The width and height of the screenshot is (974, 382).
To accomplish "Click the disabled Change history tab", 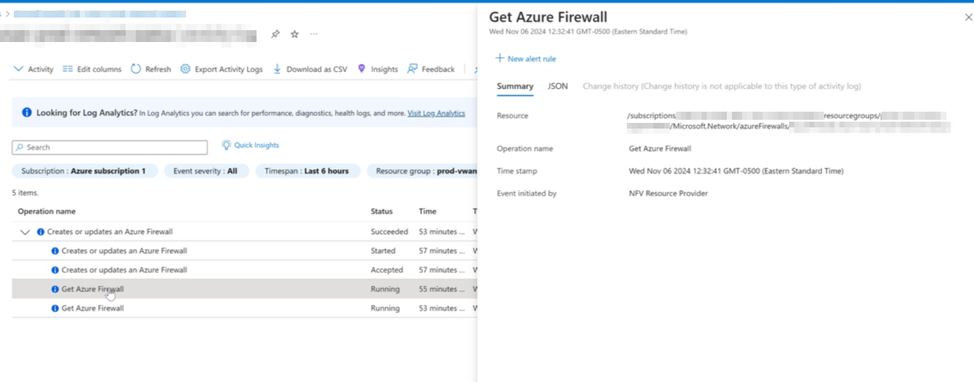I will (x=722, y=87).
